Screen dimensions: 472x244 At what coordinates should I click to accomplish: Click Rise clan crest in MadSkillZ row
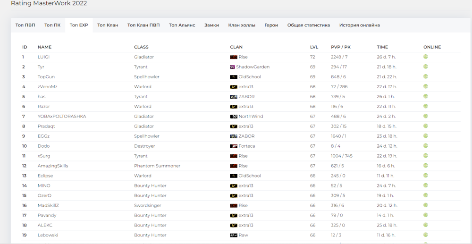pyautogui.click(x=234, y=205)
